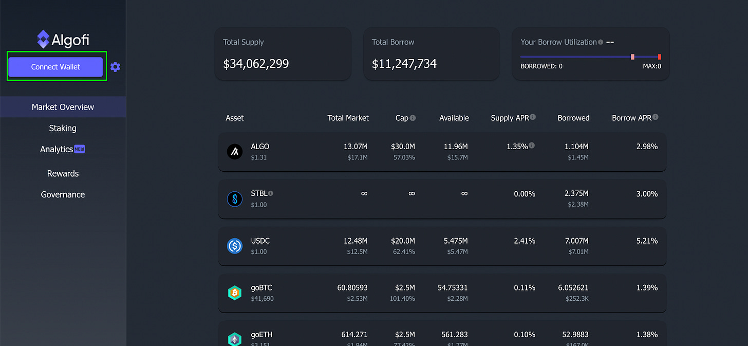Click USDC borrow APR 5.21%
Screen dimensions: 748x346
(x=647, y=241)
